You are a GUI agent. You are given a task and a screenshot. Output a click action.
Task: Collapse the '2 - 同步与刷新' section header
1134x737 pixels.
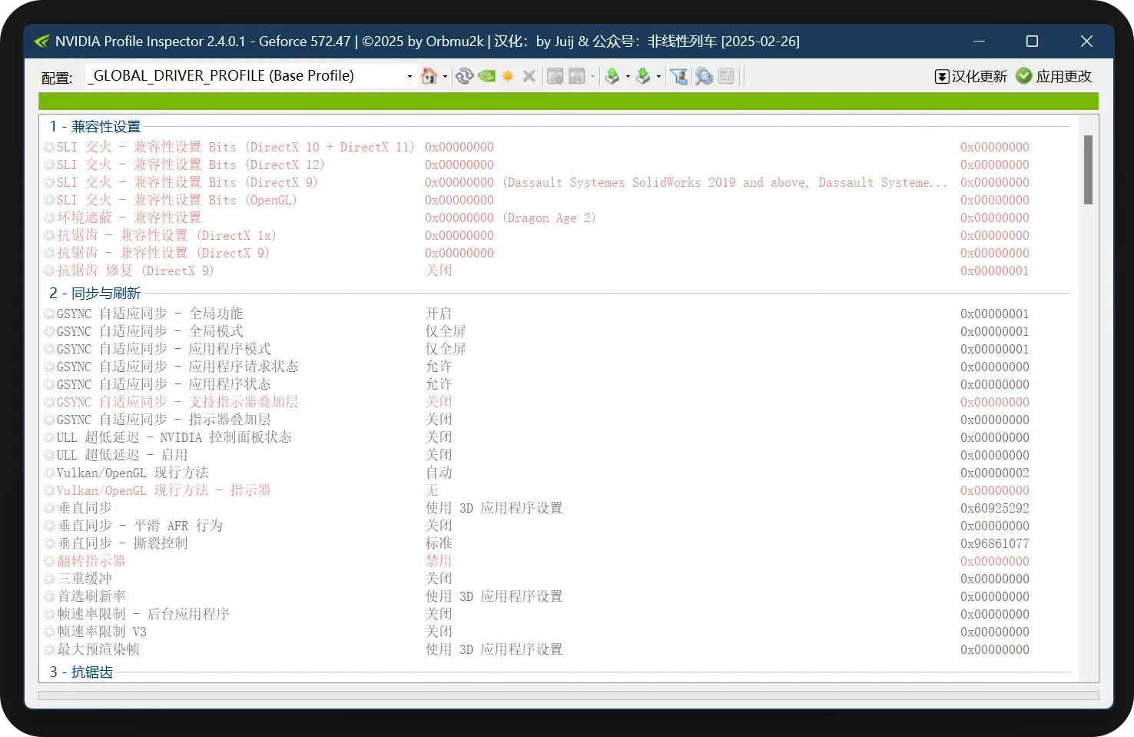click(x=95, y=293)
